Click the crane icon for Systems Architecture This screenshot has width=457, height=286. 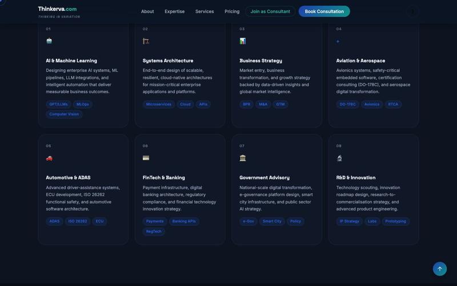146,41
